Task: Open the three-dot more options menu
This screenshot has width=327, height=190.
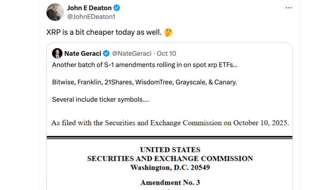Action: point(289,8)
